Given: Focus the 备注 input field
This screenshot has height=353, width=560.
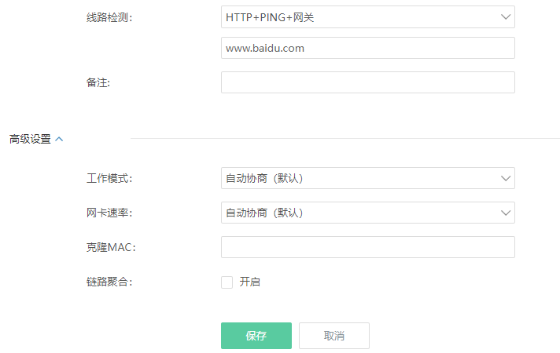Looking at the screenshot, I should coord(368,82).
